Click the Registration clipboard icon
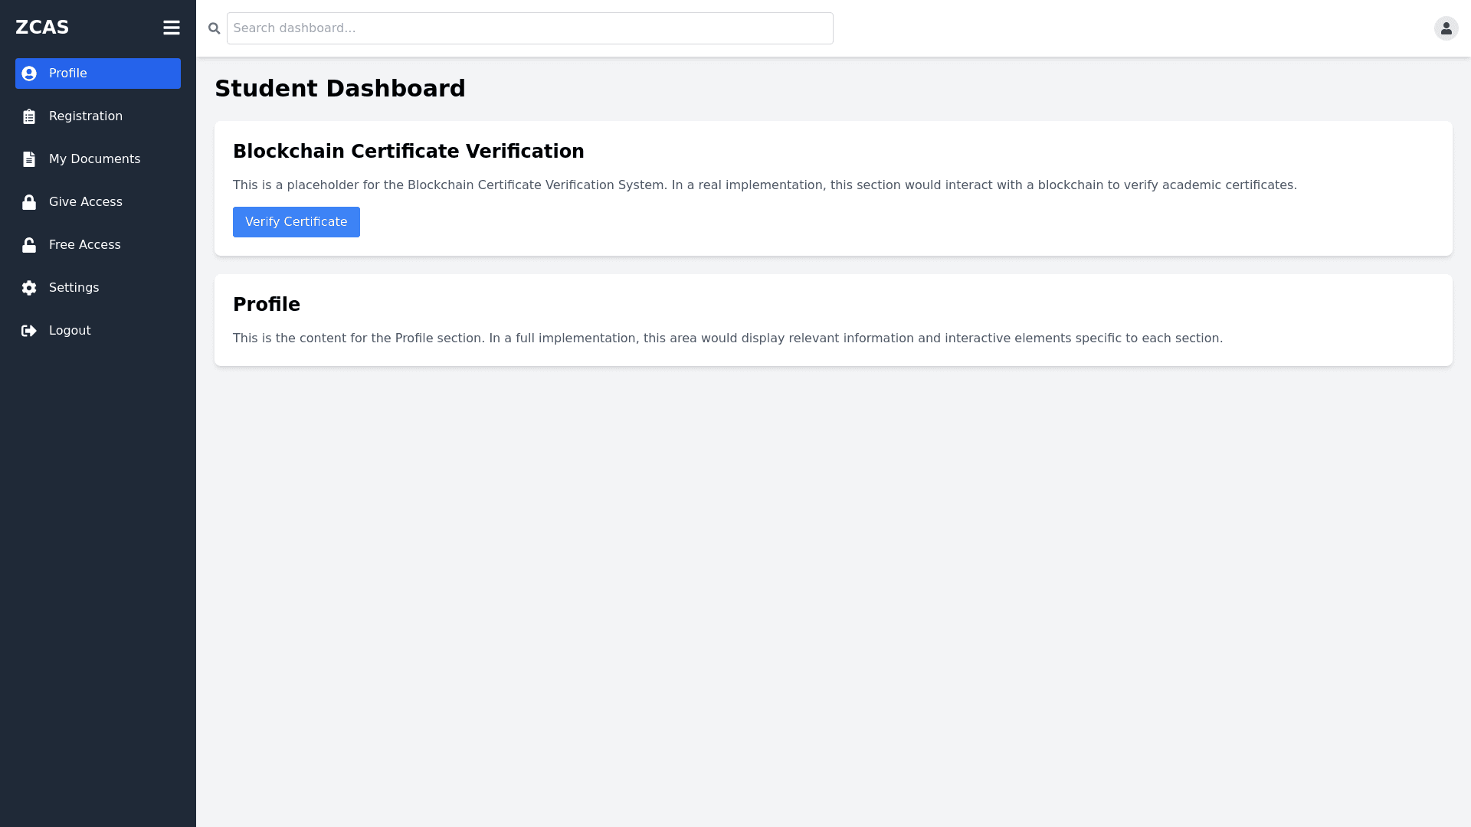Screen dimensions: 1471x827 tap(29, 116)
